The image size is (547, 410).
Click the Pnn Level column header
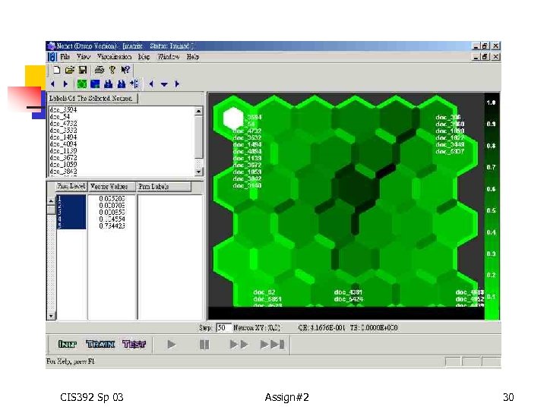click(x=71, y=187)
